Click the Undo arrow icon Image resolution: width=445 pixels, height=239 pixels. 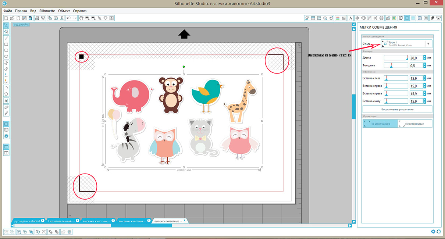point(68,18)
